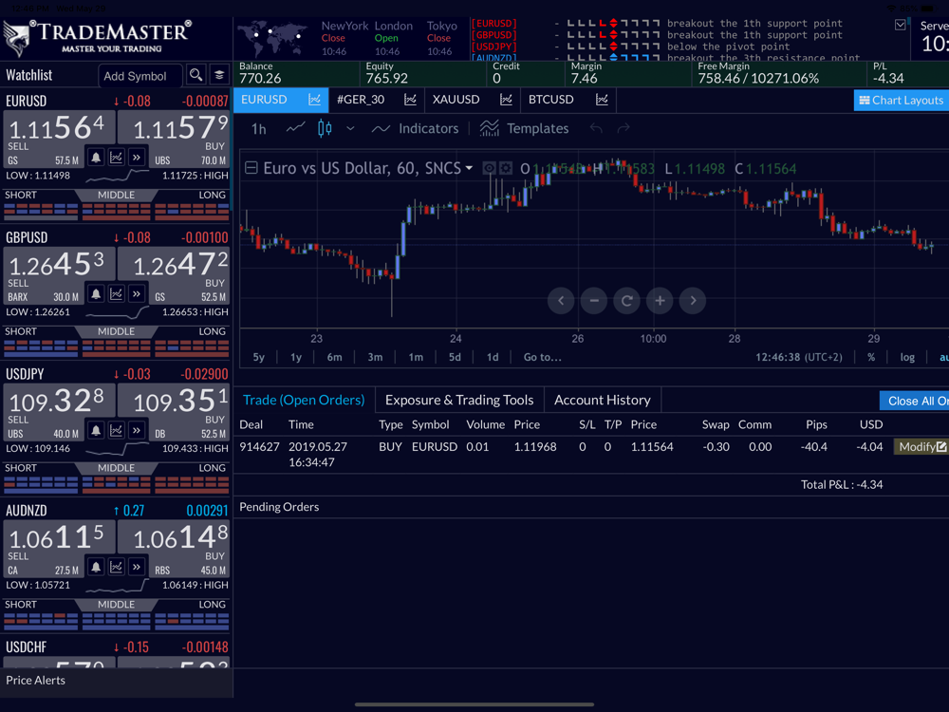The height and width of the screenshot is (712, 949).
Task: Click the Add Symbol input field
Action: click(140, 76)
